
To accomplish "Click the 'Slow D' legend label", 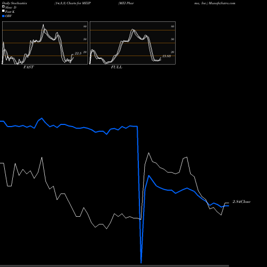I will (x=11, y=7).
